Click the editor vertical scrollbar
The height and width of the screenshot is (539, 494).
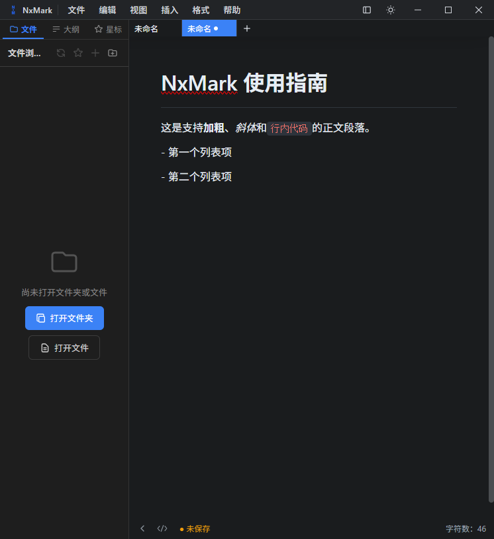[491, 270]
